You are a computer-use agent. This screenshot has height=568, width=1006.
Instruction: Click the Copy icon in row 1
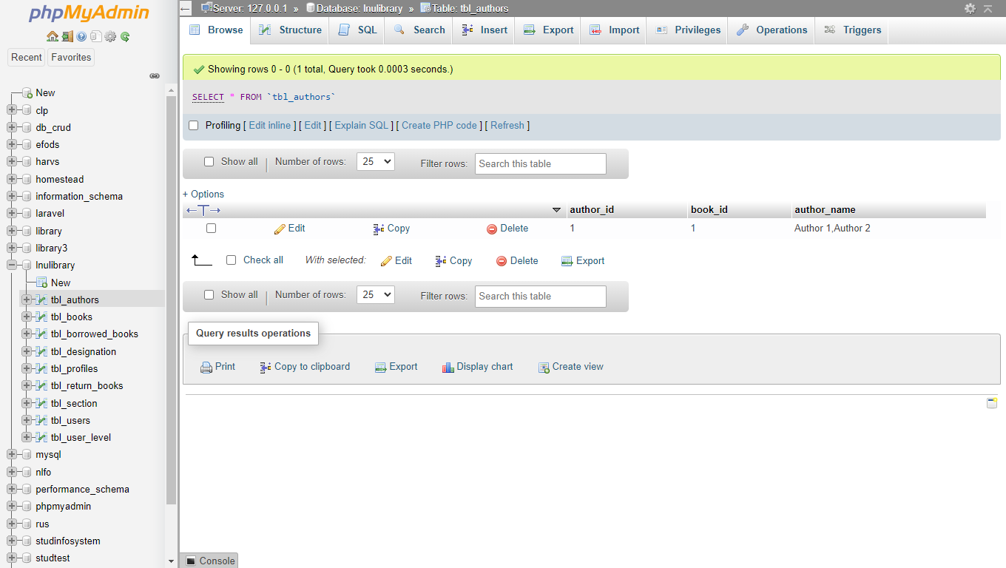pyautogui.click(x=379, y=229)
